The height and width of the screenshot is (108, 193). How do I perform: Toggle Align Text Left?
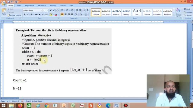pos(62,14)
